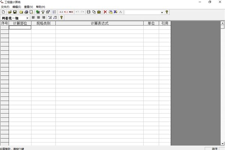Click the Paste briefcase icon
This screenshot has height=150, width=225.
point(99,12)
